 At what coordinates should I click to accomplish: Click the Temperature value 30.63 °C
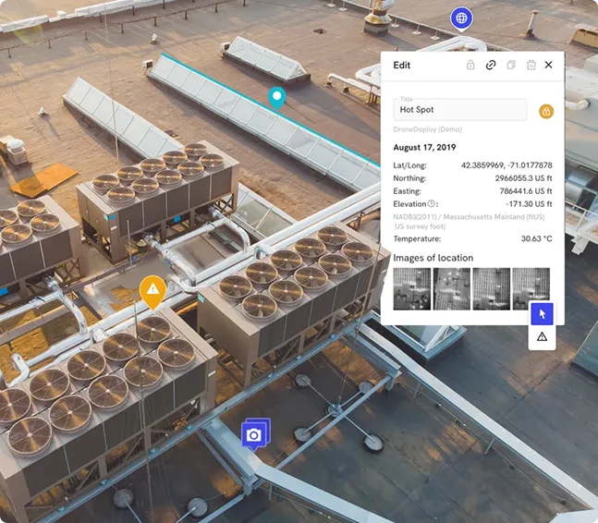536,238
